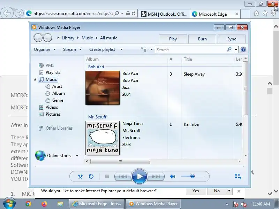Image resolution: width=279 pixels, height=209 pixels.
Task: Sort by the Album column header
Action: click(x=126, y=59)
